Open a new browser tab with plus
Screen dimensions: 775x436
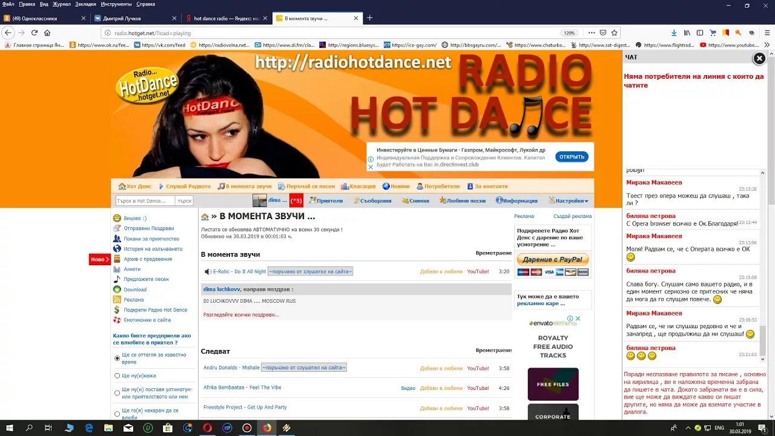click(370, 18)
